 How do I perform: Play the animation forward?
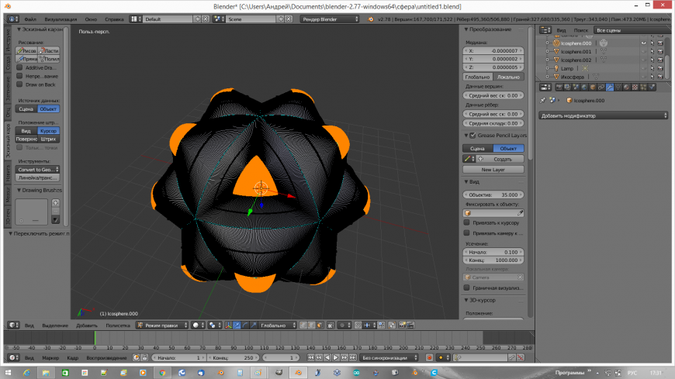point(336,357)
